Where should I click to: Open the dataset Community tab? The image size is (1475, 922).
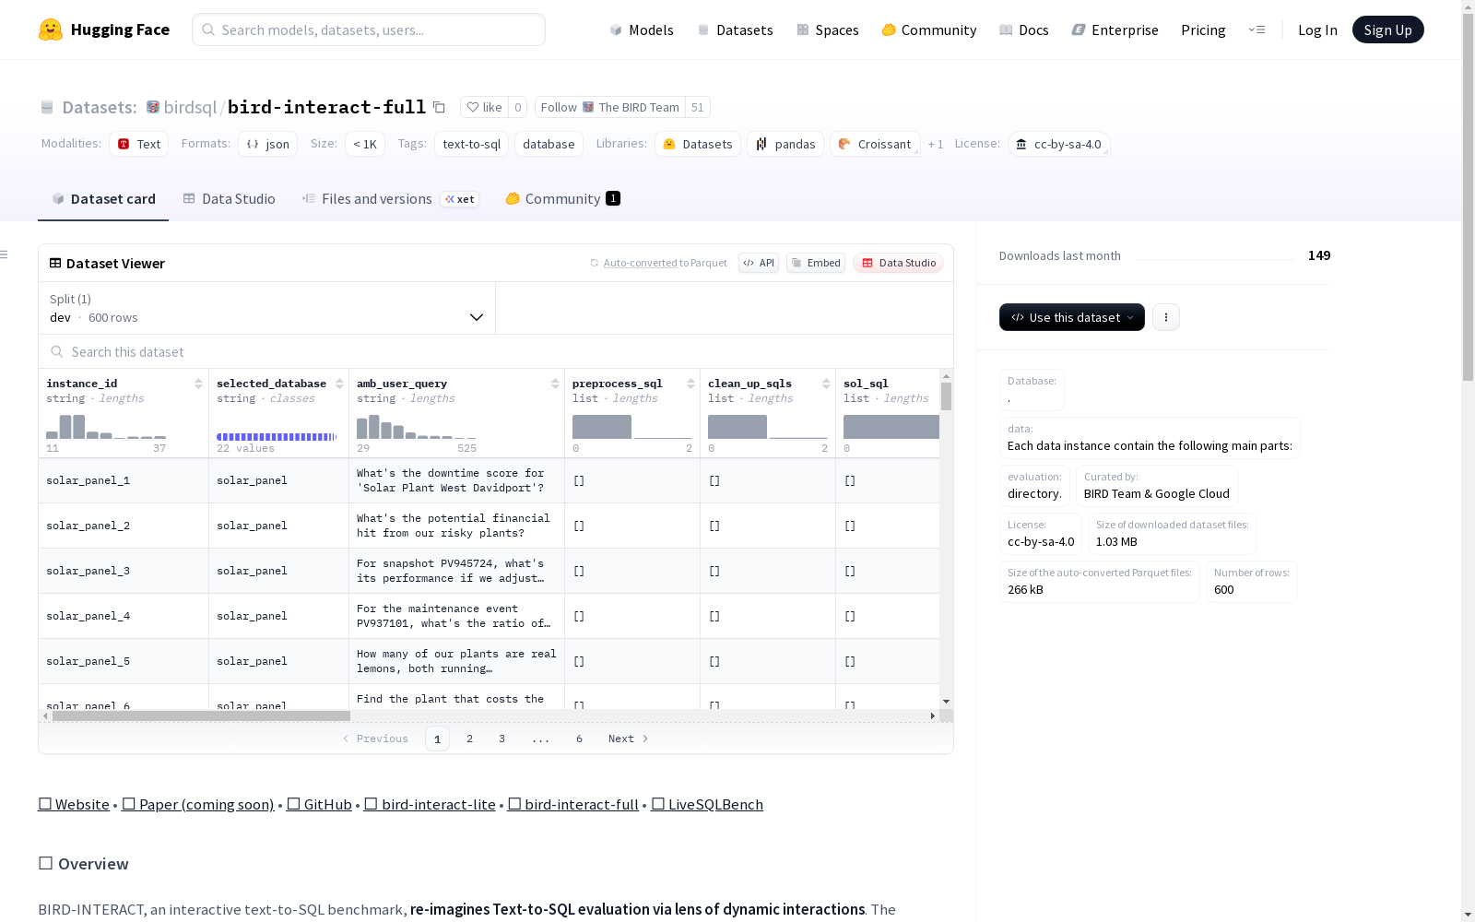(x=562, y=199)
